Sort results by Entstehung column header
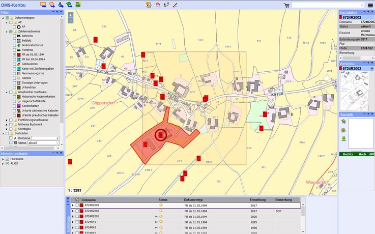375x234 pixels. coord(257,200)
